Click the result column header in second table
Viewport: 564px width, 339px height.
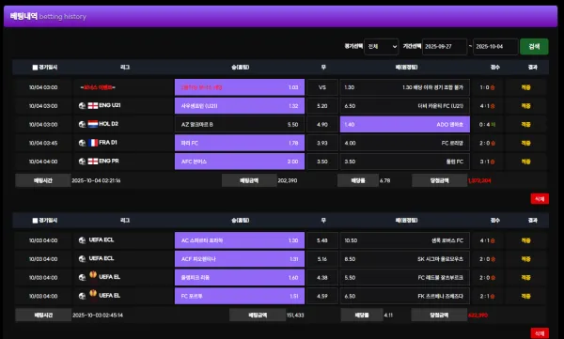click(x=533, y=221)
